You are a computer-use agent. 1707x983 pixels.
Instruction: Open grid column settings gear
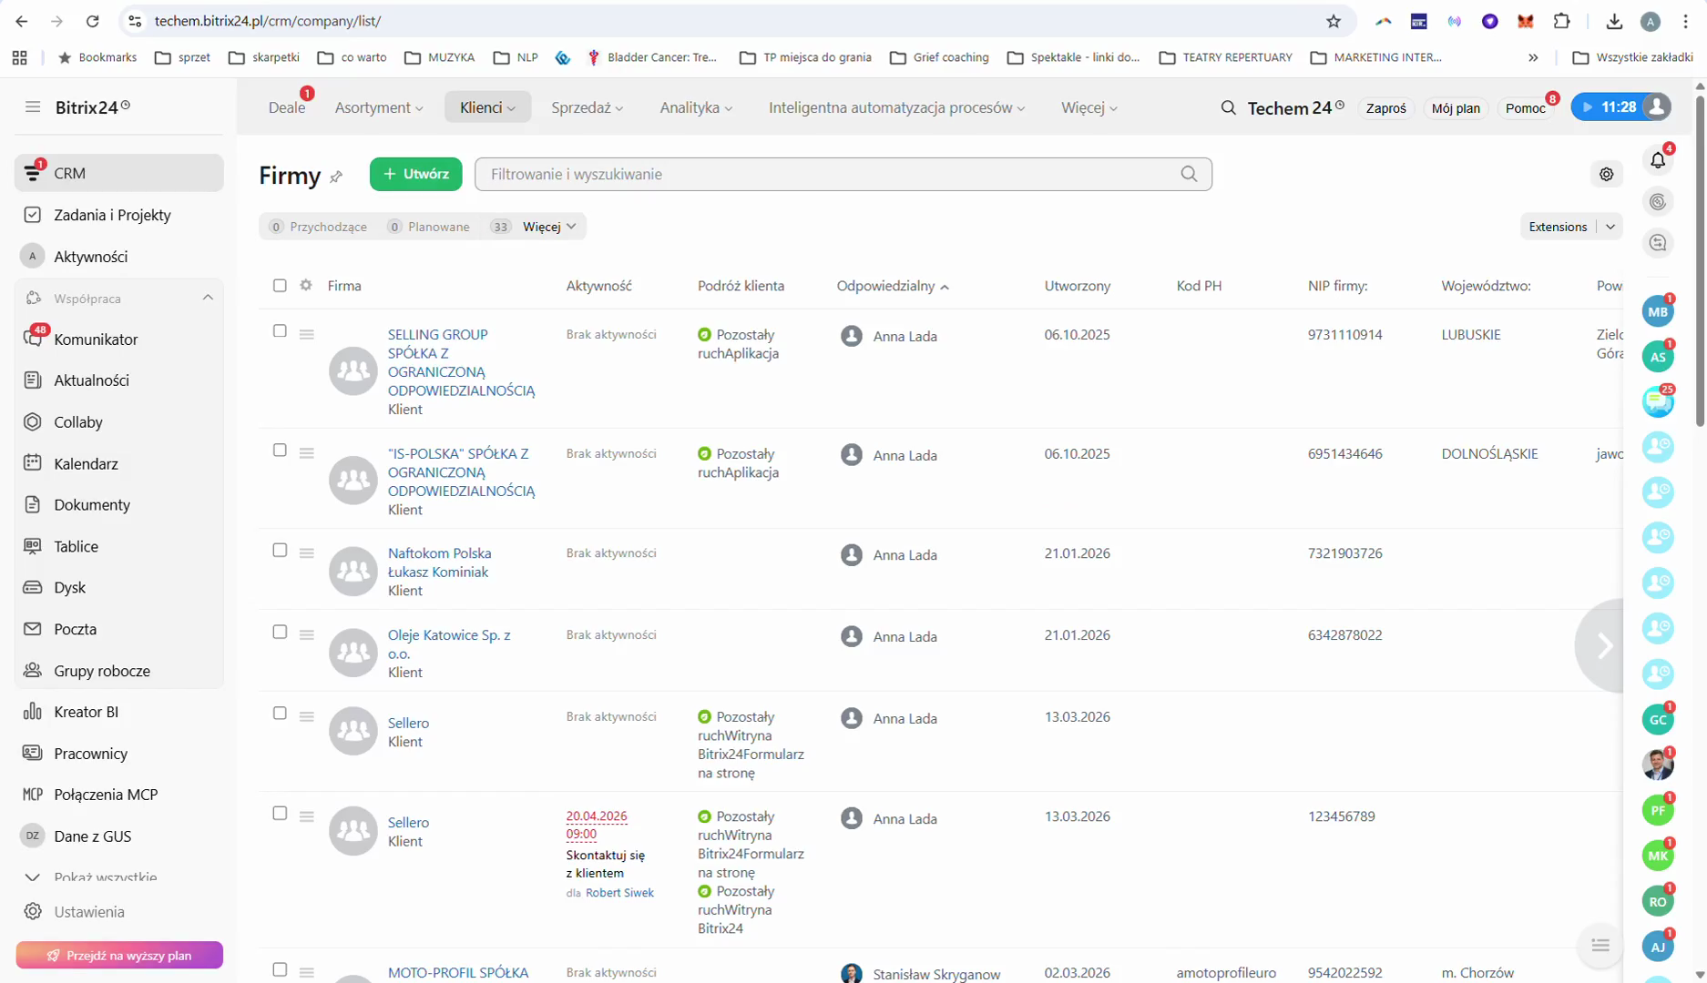pyautogui.click(x=306, y=285)
